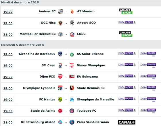Click the LOSC club crest
Viewport: 161px width, 126px height.
tap(72, 34)
